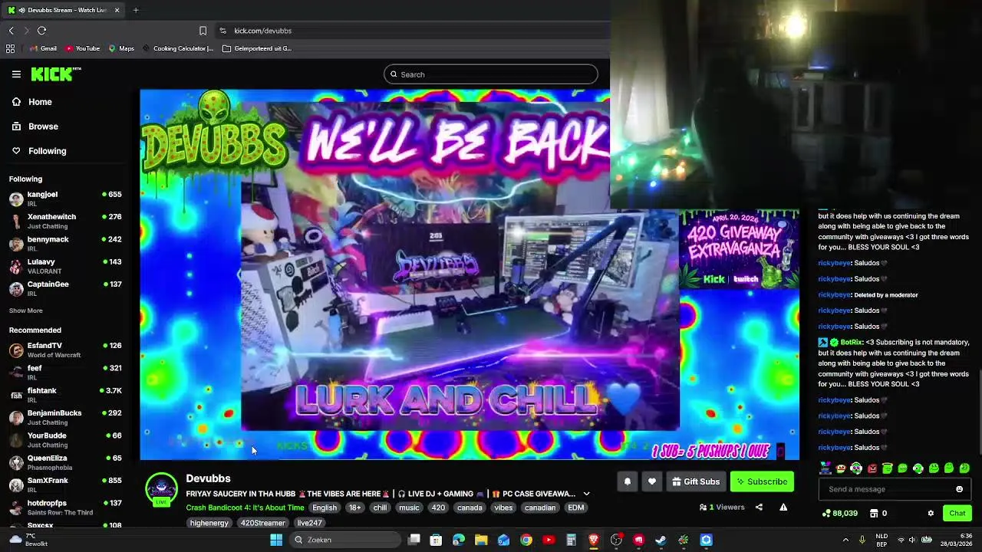Open the Kick hamburger sidebar menu
Image resolution: width=982 pixels, height=552 pixels.
16,74
